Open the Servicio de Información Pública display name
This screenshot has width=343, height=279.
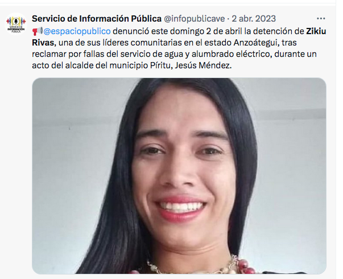tap(97, 19)
